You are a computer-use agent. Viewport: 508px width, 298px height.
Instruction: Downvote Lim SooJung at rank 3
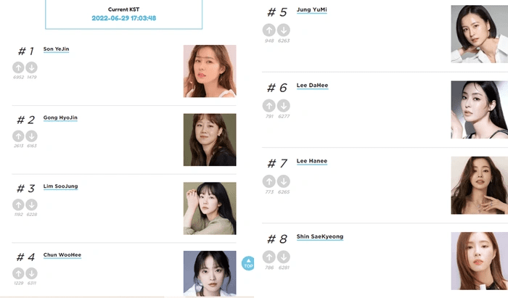pos(31,205)
